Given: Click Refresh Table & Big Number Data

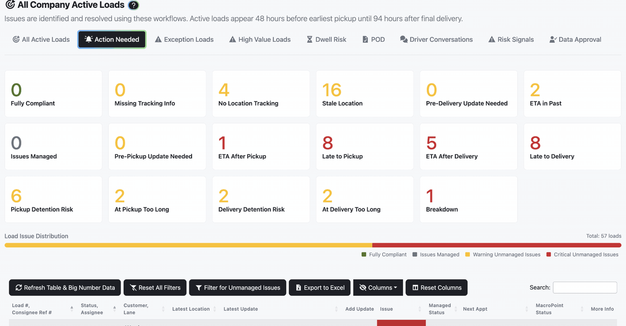Looking at the screenshot, I should pyautogui.click(x=65, y=287).
